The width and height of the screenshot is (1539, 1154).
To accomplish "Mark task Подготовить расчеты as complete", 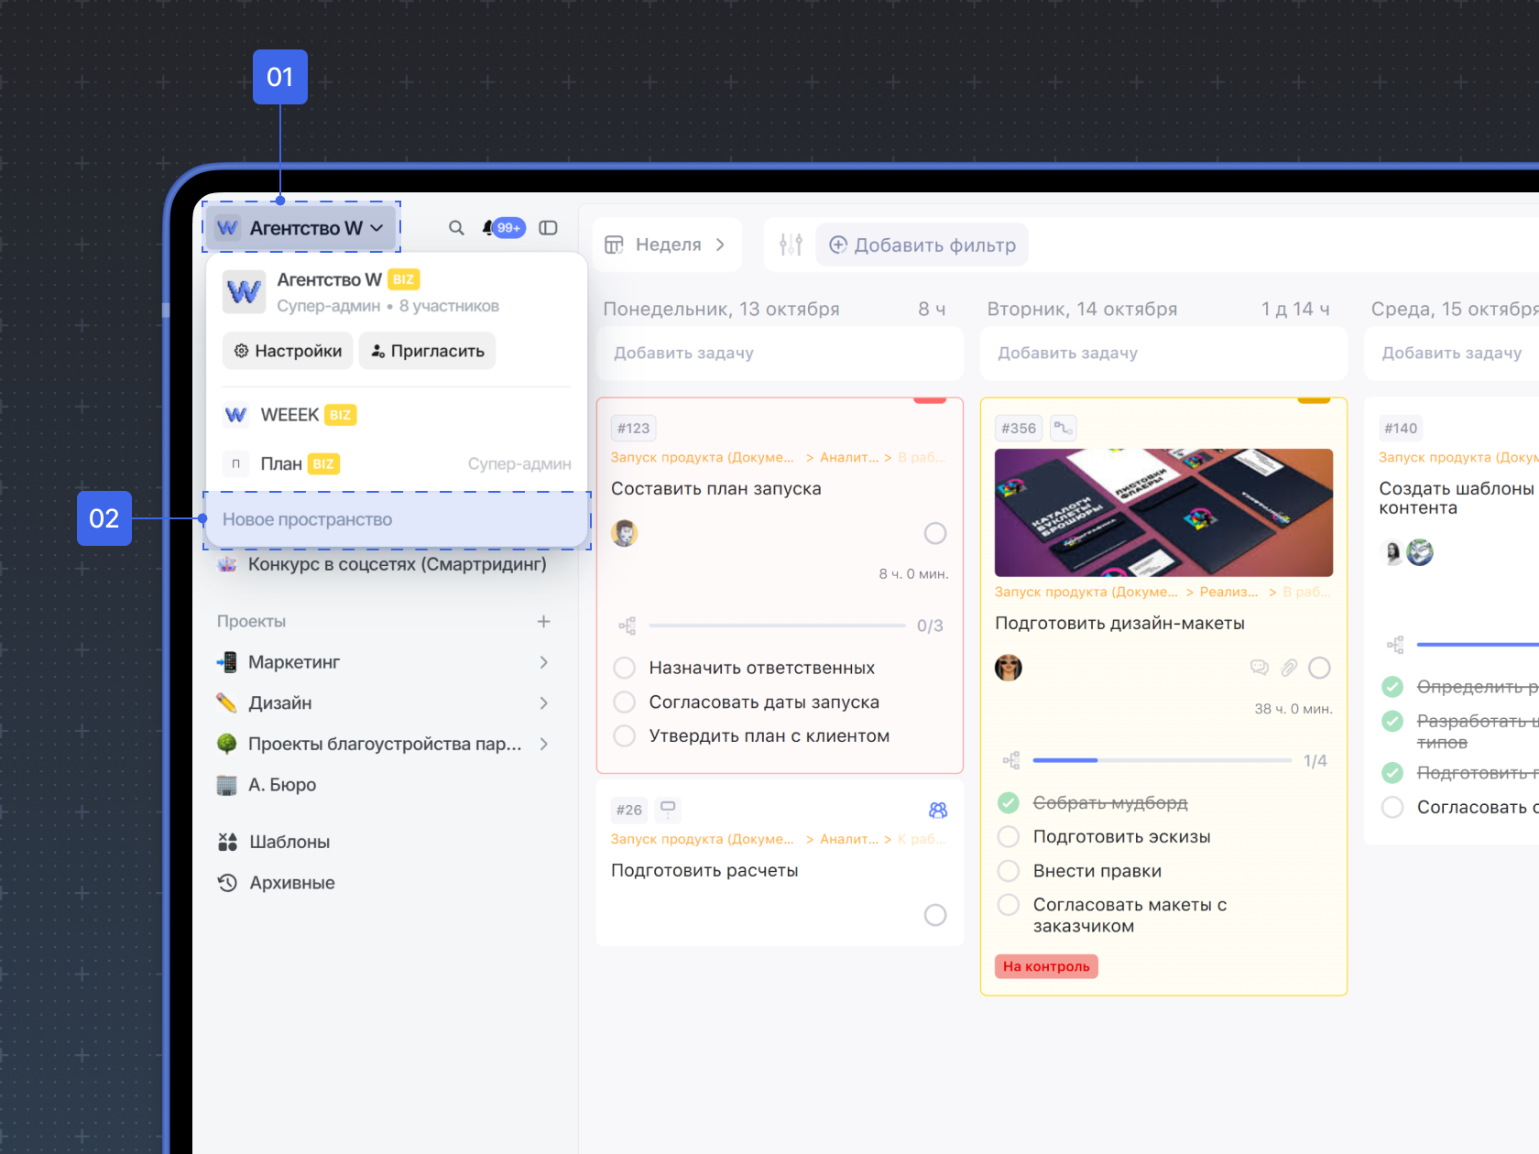I will coord(935,915).
